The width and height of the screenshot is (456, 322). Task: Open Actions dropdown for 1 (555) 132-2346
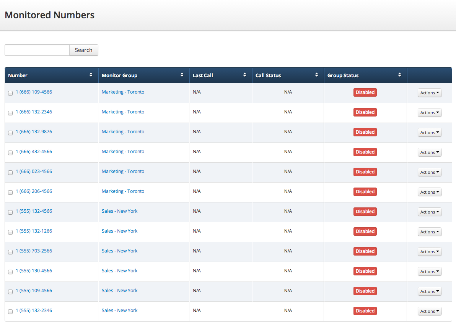tap(429, 311)
